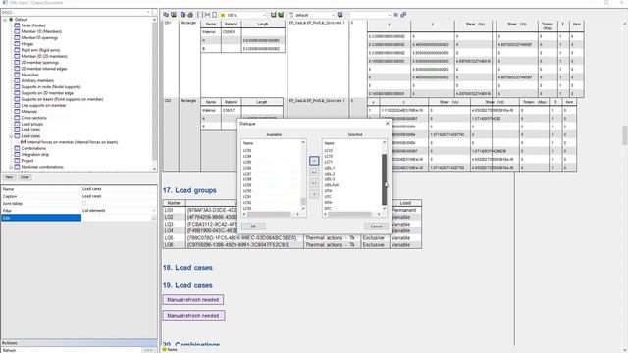
Task: Select Line supports on member tree item
Action: [x=43, y=105]
